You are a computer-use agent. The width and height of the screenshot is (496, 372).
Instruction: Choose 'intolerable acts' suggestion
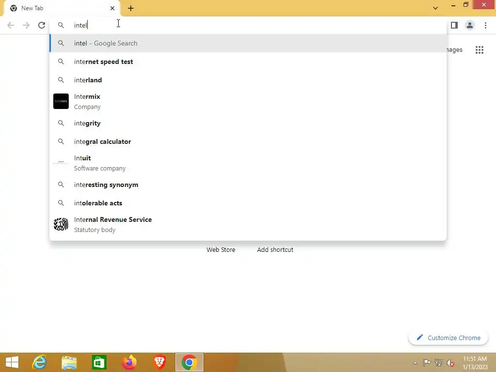[248, 203]
